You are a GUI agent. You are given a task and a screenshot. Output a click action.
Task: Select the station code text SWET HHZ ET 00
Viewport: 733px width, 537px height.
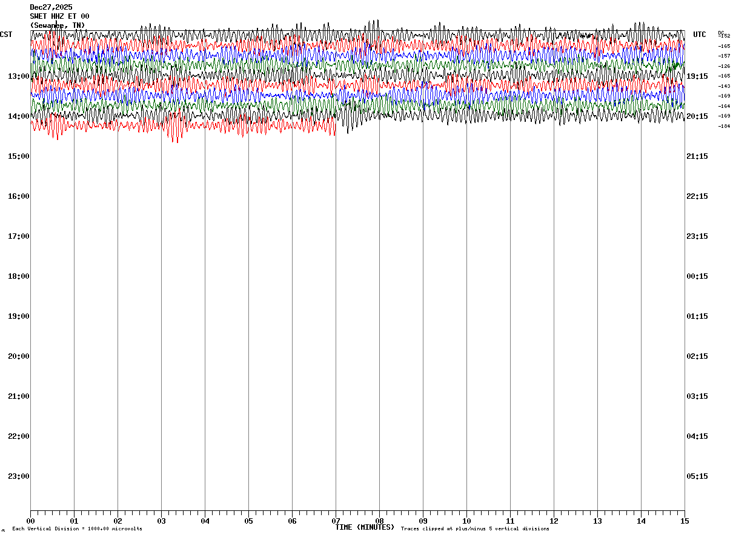(59, 16)
